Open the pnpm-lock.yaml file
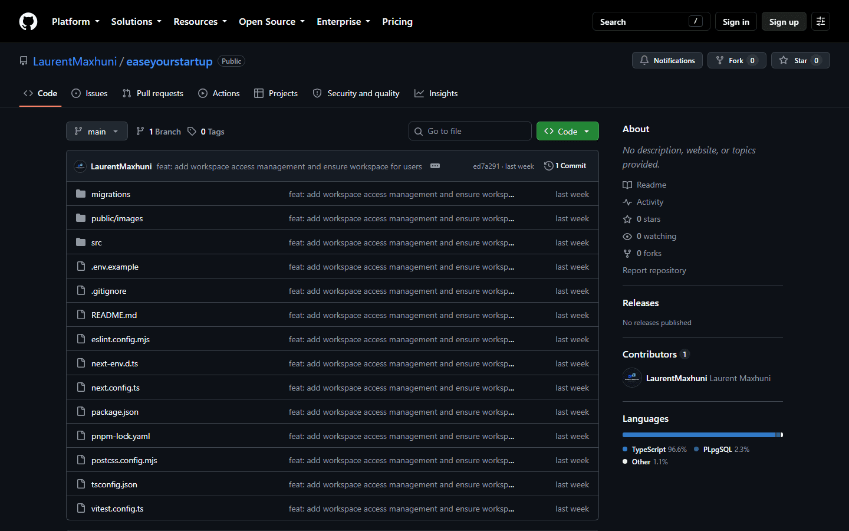Image resolution: width=849 pixels, height=531 pixels. (x=120, y=436)
